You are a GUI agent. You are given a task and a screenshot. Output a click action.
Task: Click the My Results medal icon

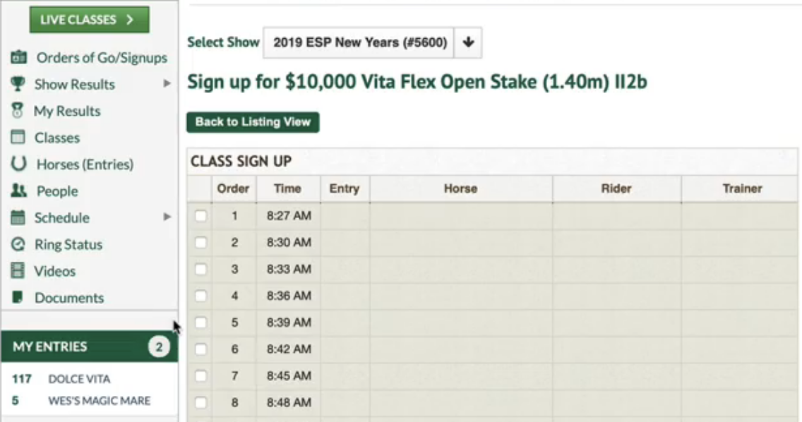click(18, 111)
